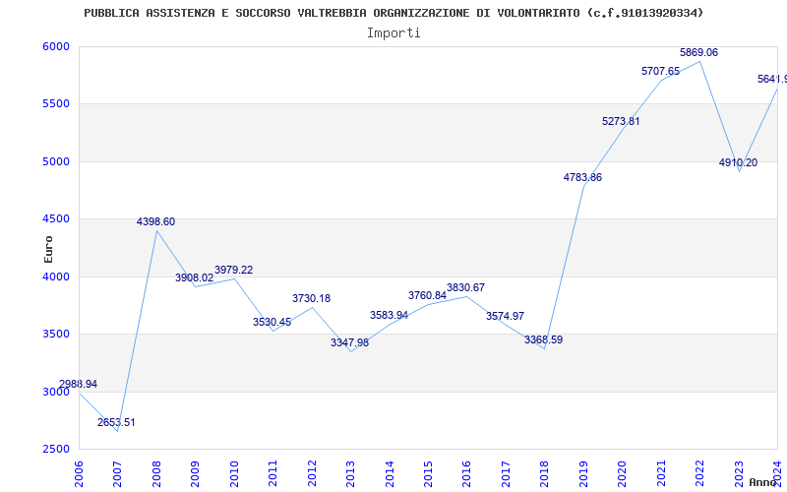Click the 2007 year label on x-axis

pos(117,474)
